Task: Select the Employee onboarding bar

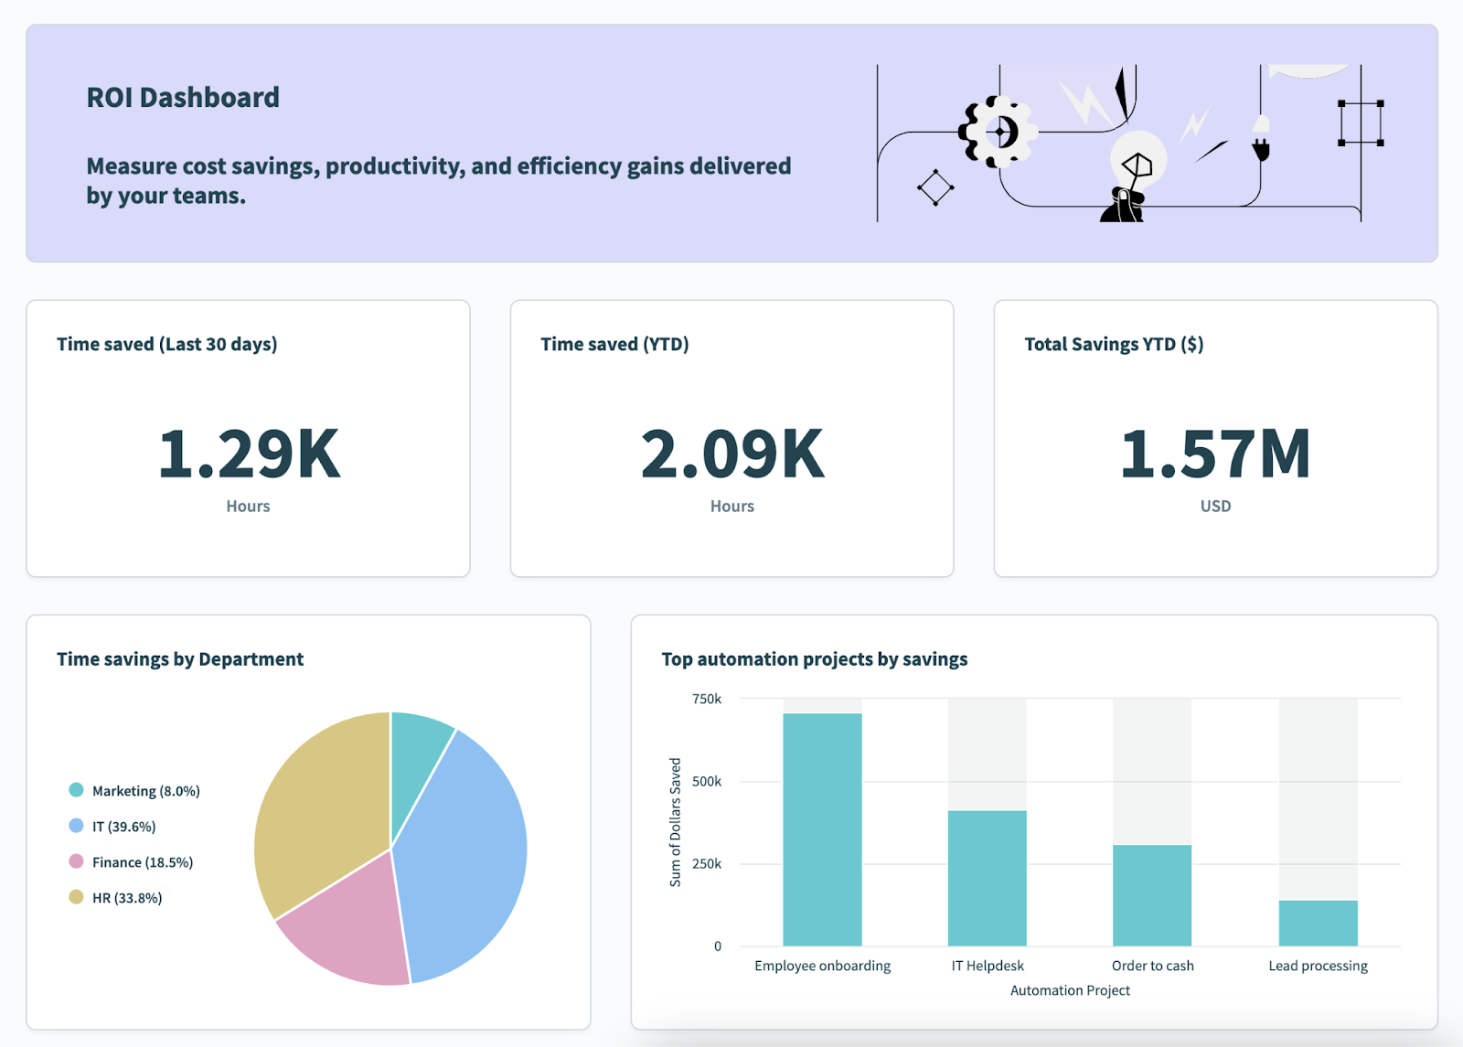Action: [x=822, y=828]
